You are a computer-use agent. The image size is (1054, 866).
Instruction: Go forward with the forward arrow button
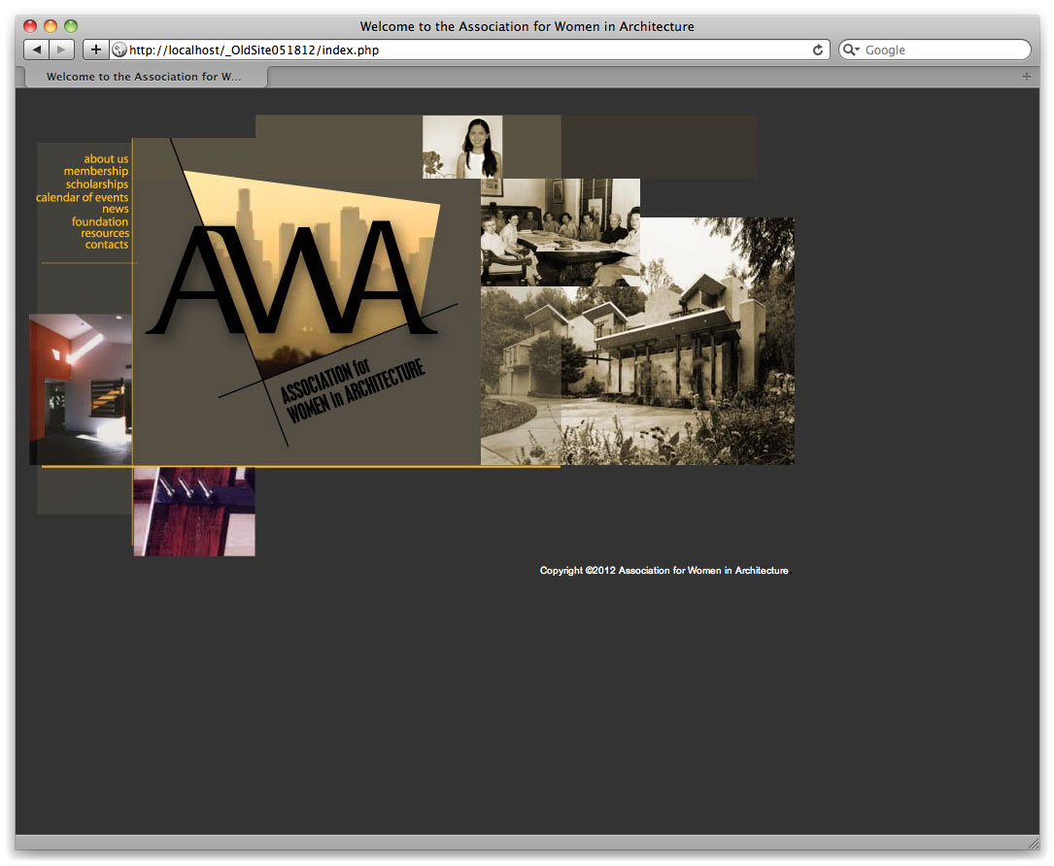61,50
